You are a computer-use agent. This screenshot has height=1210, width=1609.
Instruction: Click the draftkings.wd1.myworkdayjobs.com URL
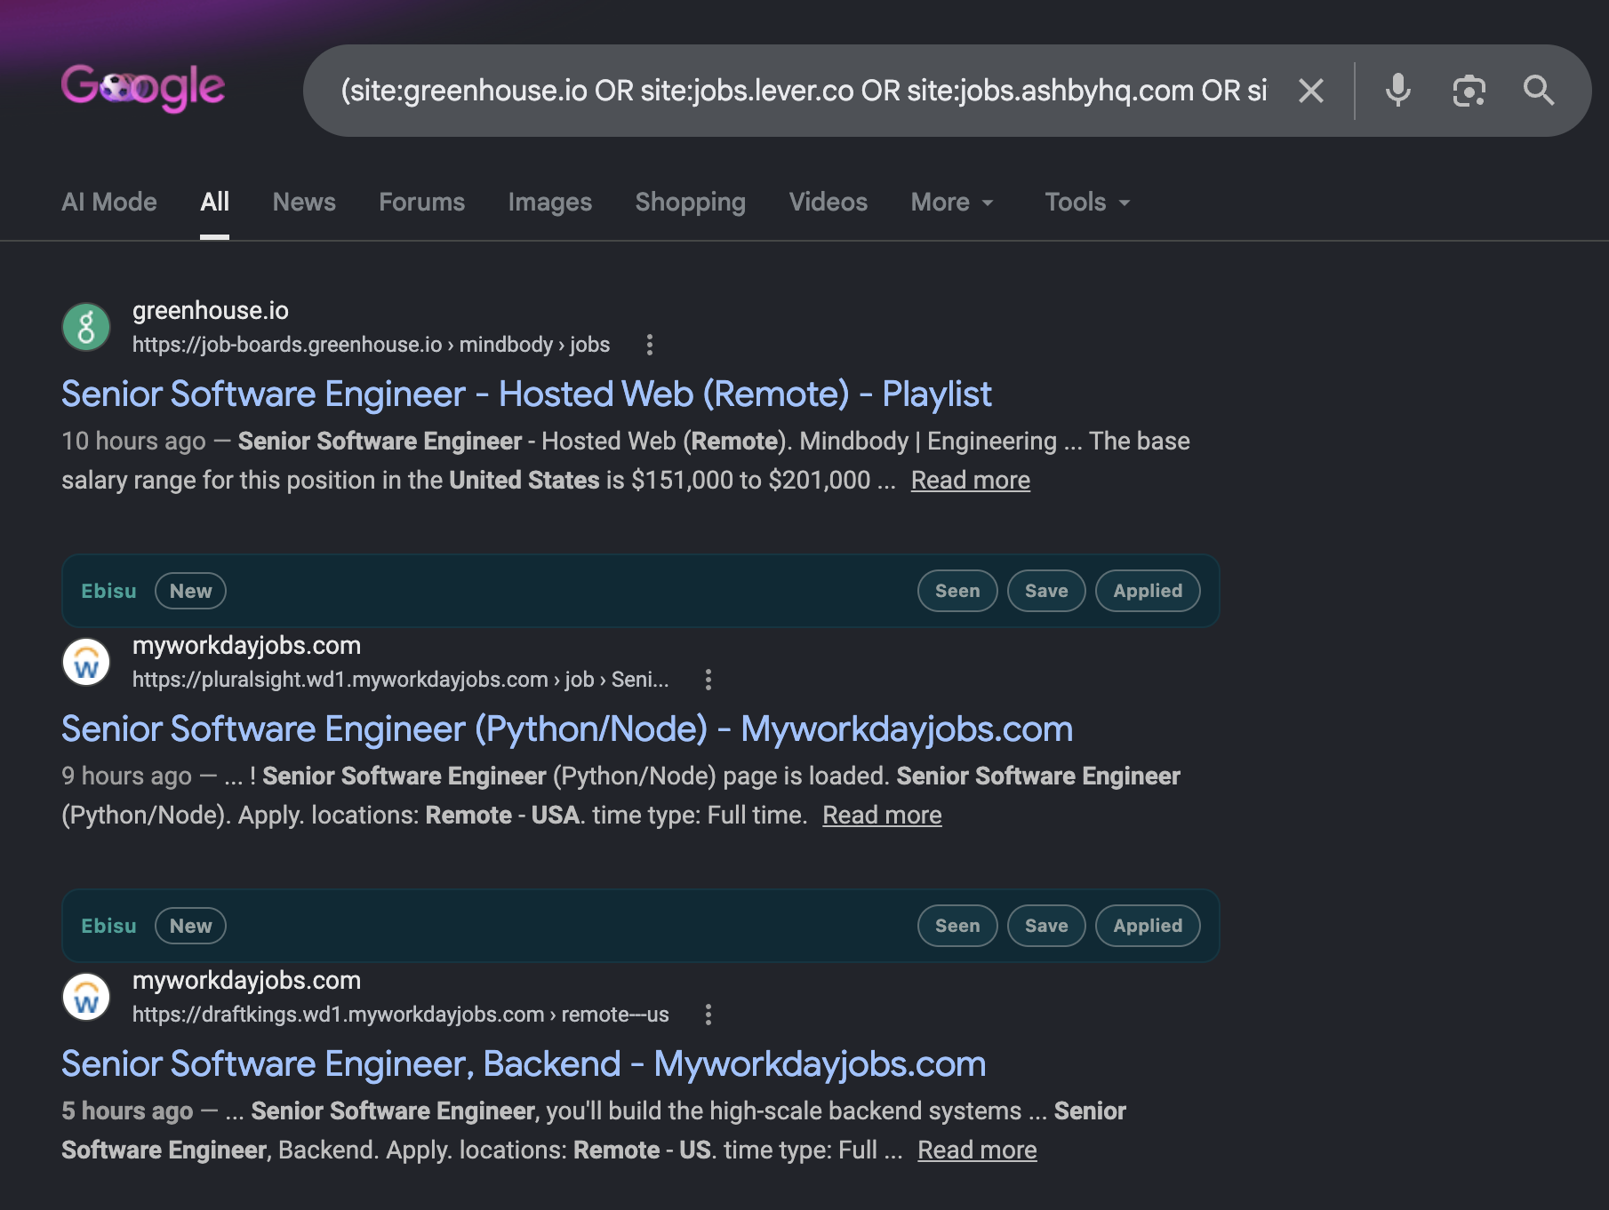(x=401, y=1015)
